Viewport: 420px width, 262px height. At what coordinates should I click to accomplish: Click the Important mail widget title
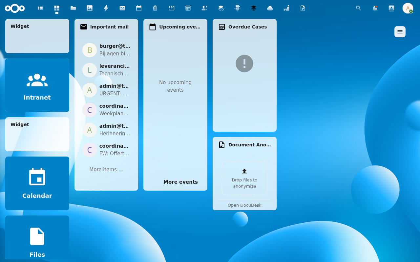(x=110, y=27)
